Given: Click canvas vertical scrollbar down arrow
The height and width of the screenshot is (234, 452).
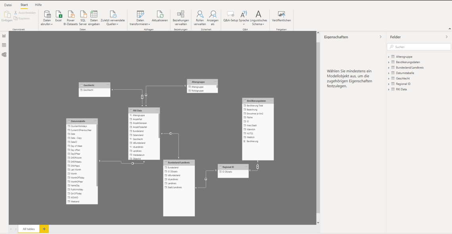Looking at the screenshot, I should [318, 223].
